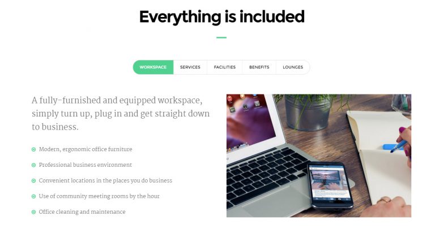Viewport: 435px width, 229px height.
Task: Click bullet icon next to community meeting rooms
Action: pos(34,196)
